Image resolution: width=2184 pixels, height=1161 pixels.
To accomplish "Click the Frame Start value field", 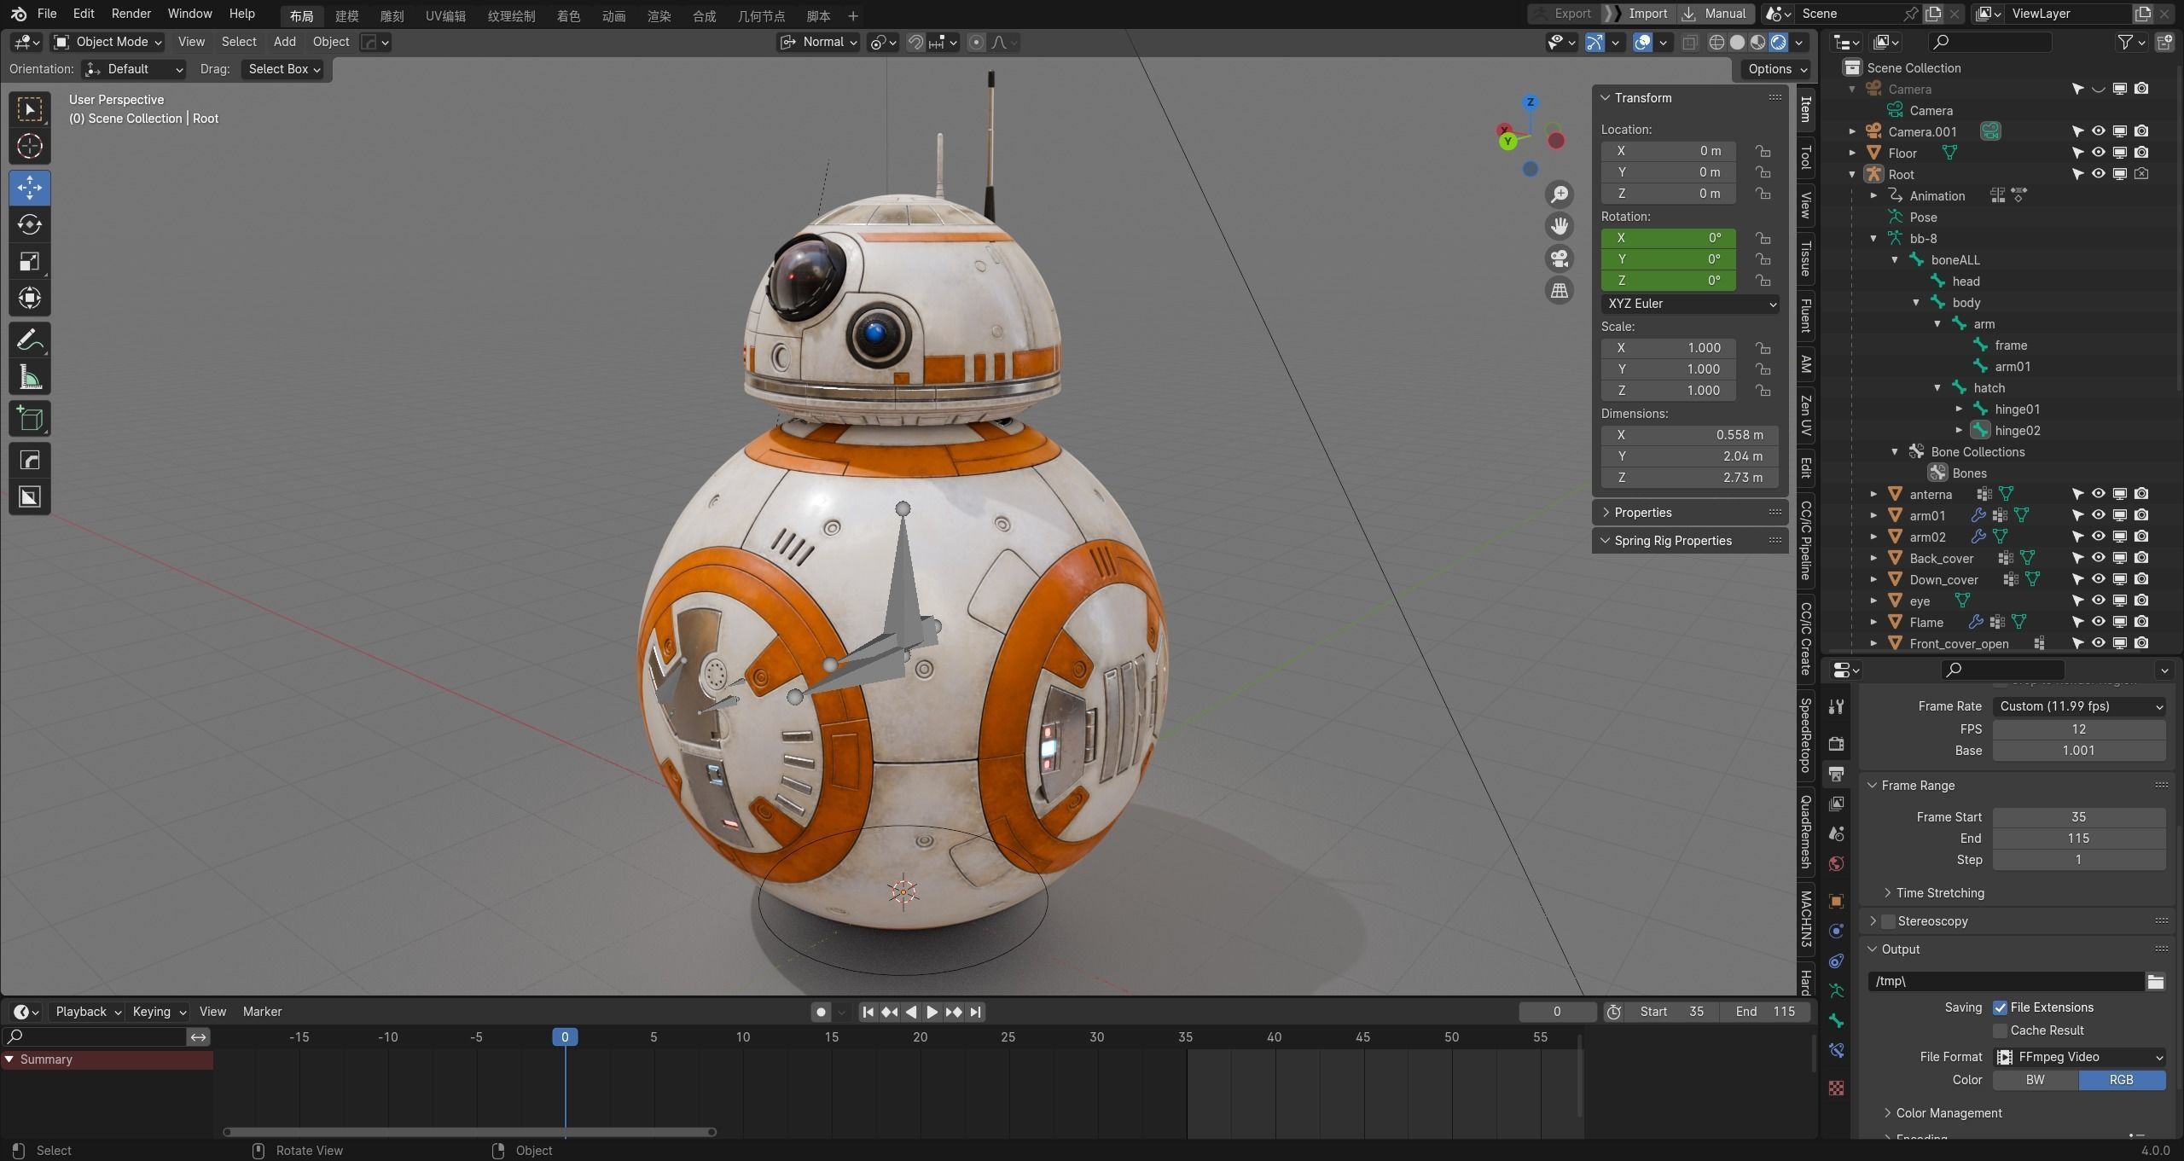I will point(2079,817).
